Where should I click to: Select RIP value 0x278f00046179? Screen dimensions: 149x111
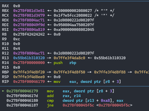tap(29, 82)
